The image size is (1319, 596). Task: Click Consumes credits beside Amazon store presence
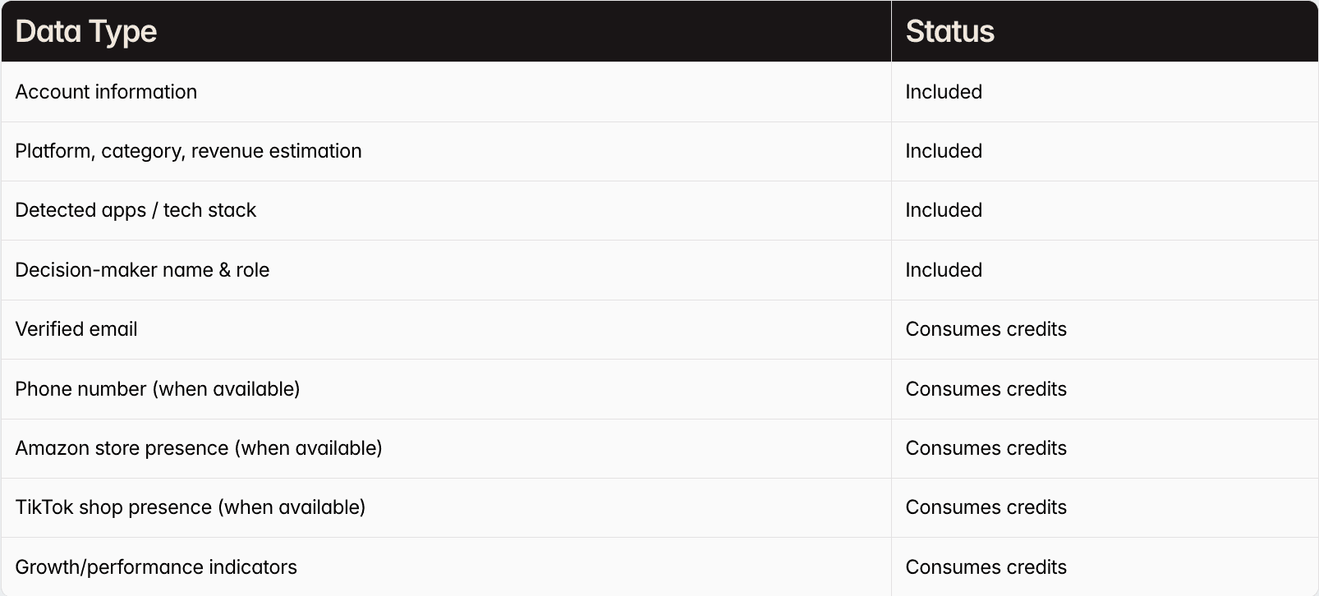(x=986, y=448)
